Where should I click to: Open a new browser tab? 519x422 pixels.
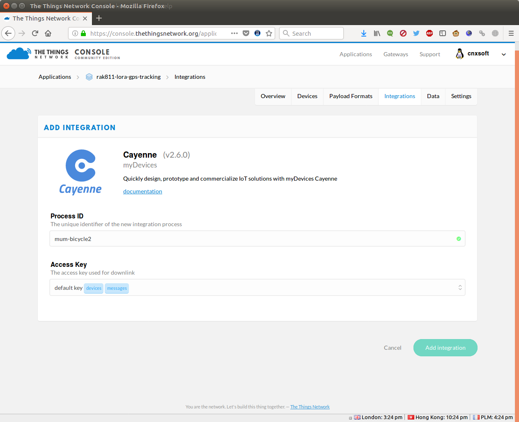pyautogui.click(x=99, y=18)
